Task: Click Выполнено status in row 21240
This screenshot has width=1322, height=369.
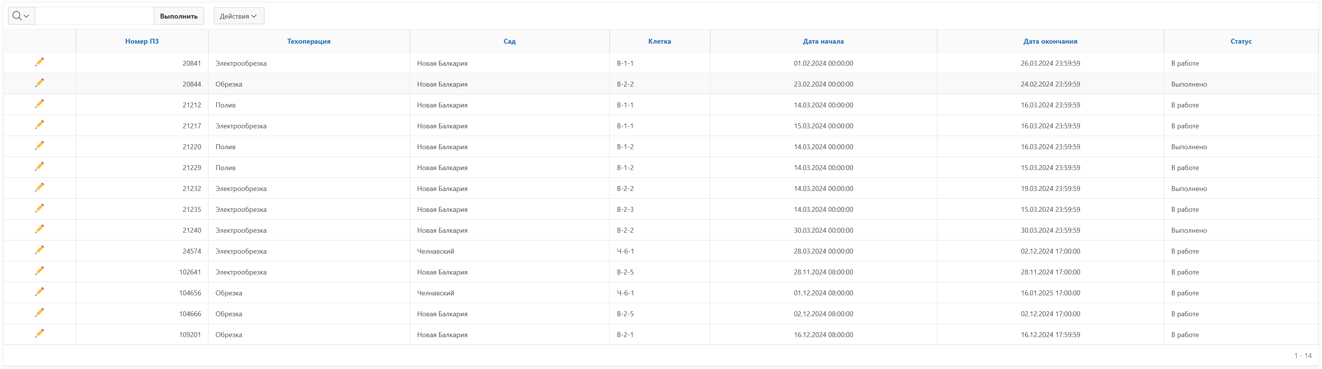Action: pos(1189,230)
